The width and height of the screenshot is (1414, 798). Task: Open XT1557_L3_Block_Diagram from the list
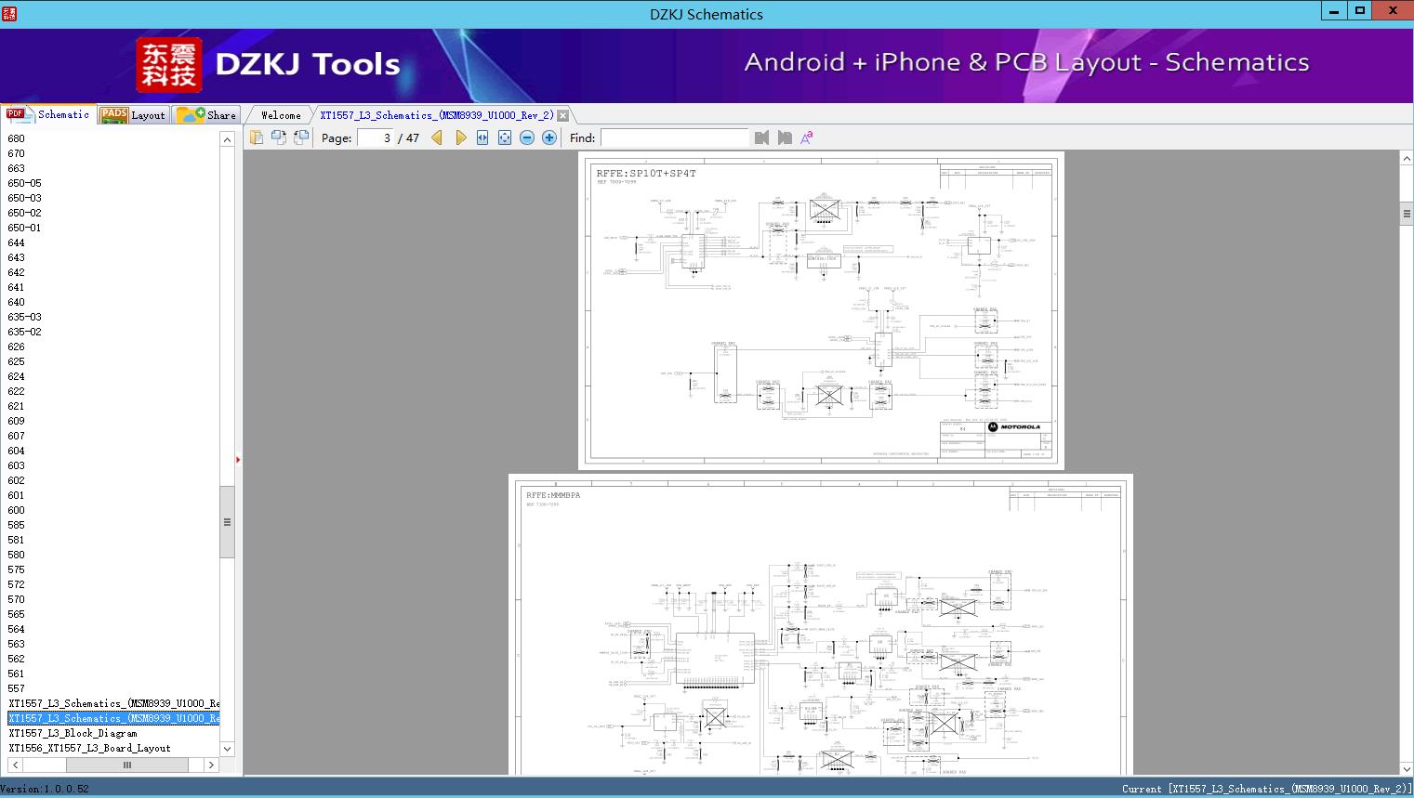(73, 733)
